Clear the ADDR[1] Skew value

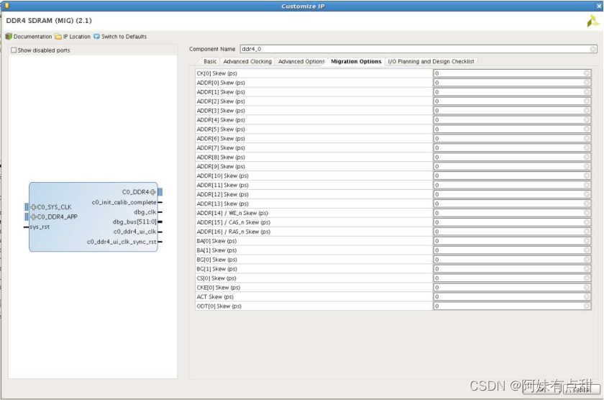(586, 91)
